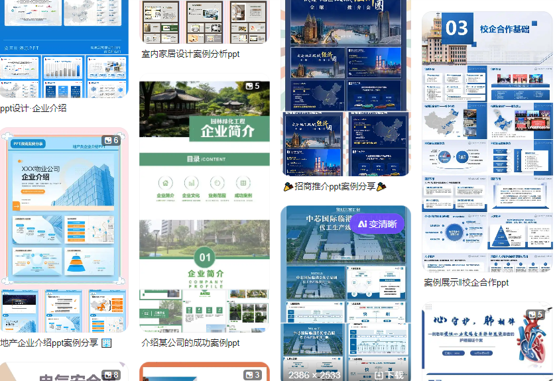Click the image count badge showing 6

(111, 140)
